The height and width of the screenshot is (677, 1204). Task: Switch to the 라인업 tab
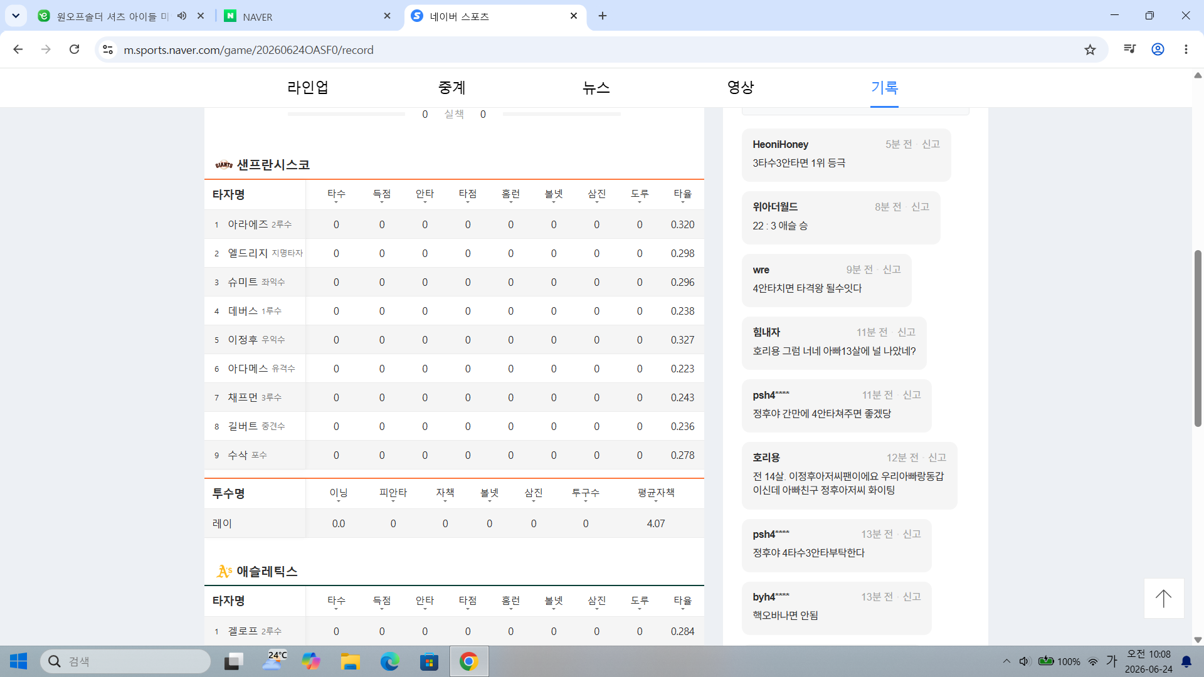pos(308,88)
